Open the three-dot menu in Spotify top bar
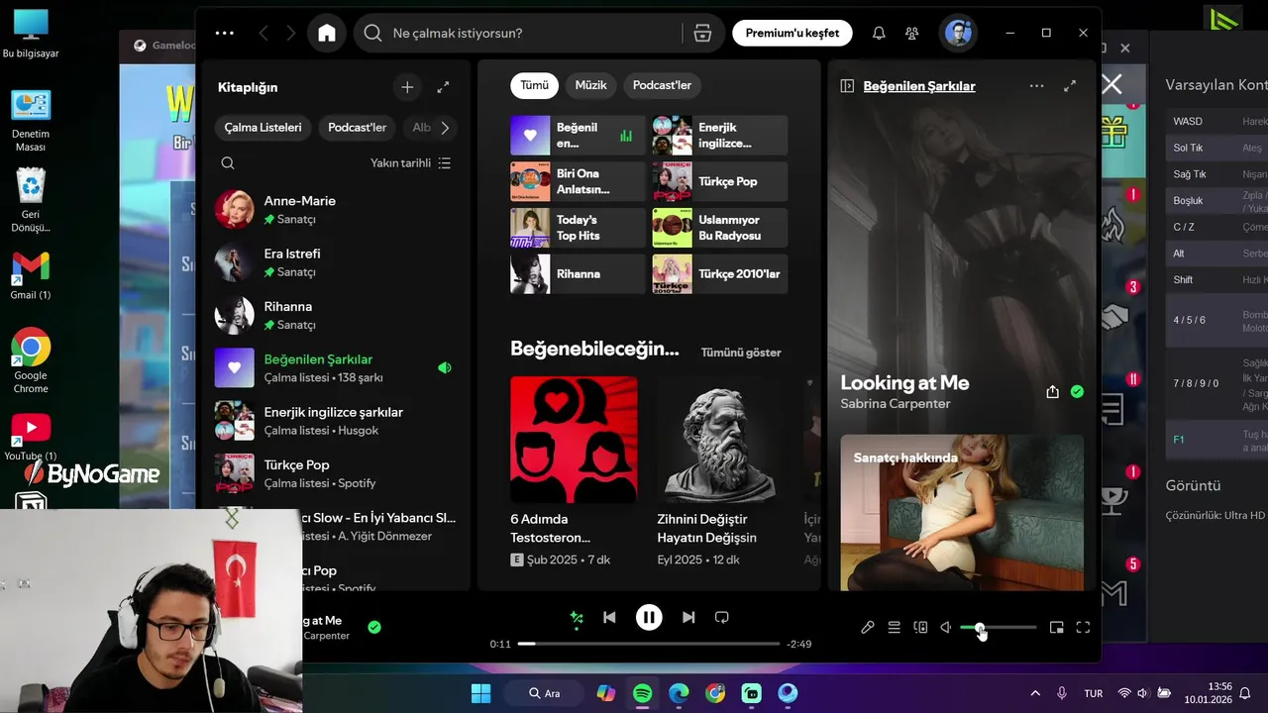This screenshot has width=1268, height=713. (x=225, y=33)
